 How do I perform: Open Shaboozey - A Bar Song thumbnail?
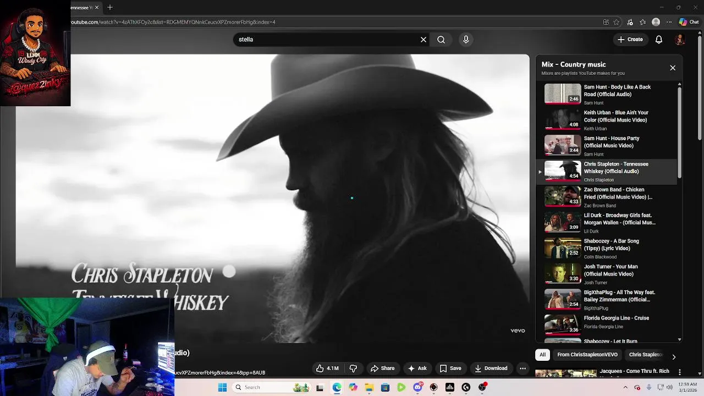pos(563,248)
